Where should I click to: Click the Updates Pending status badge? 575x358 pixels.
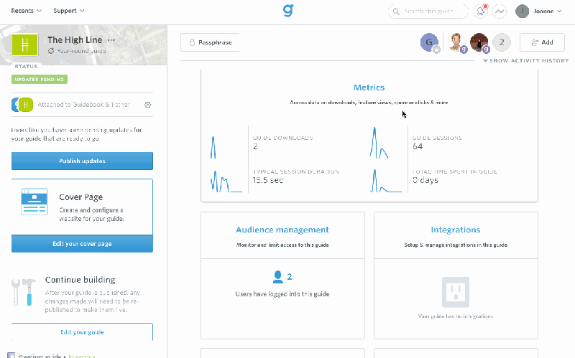point(40,79)
